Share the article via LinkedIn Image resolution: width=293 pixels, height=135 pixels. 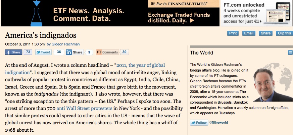75,52
